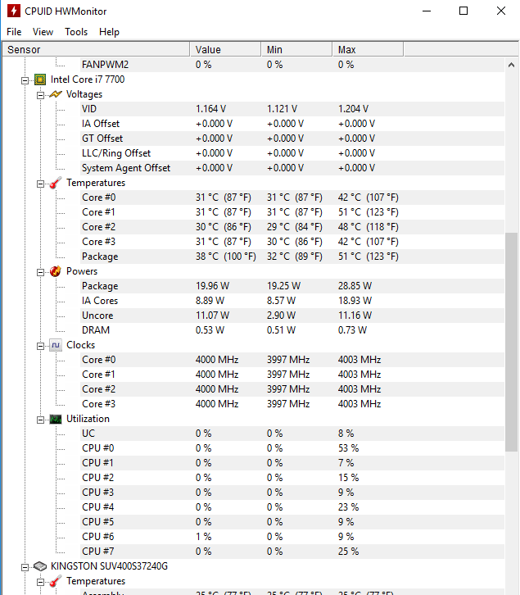Click the 1.204 V max VID value

pyautogui.click(x=353, y=109)
